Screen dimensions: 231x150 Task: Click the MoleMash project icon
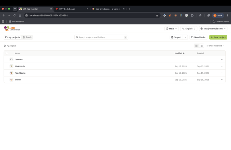pos(11,66)
